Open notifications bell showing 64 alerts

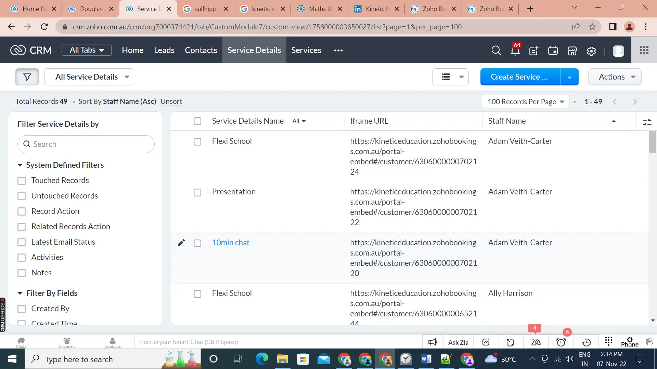tap(515, 51)
